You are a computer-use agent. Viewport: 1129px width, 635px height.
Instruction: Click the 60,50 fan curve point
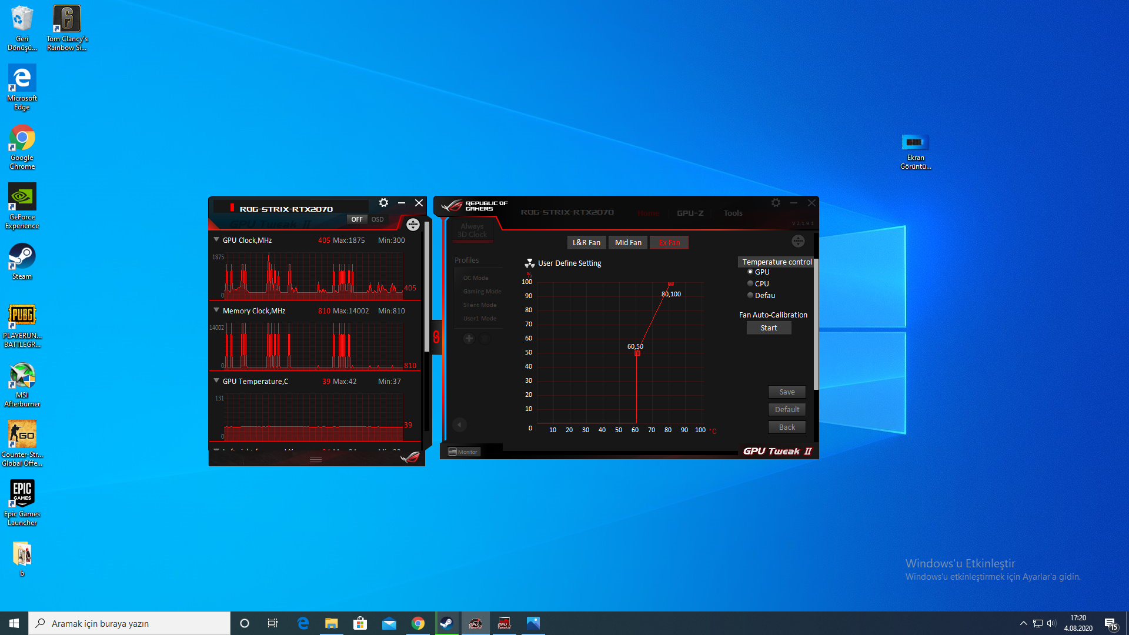pyautogui.click(x=637, y=353)
